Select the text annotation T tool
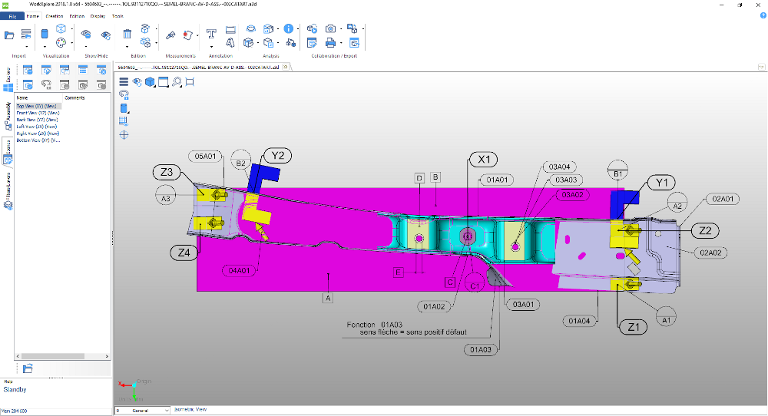Viewport: 768px width, 416px height. tap(211, 34)
